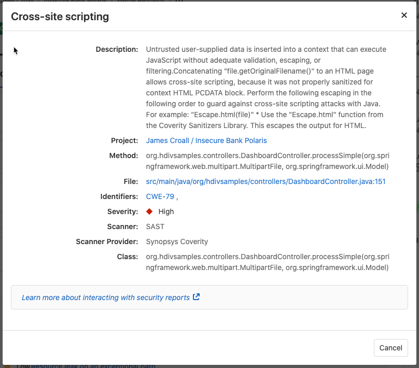Dismiss the dialog with the Cancel button
This screenshot has width=419, height=368.
[390, 348]
